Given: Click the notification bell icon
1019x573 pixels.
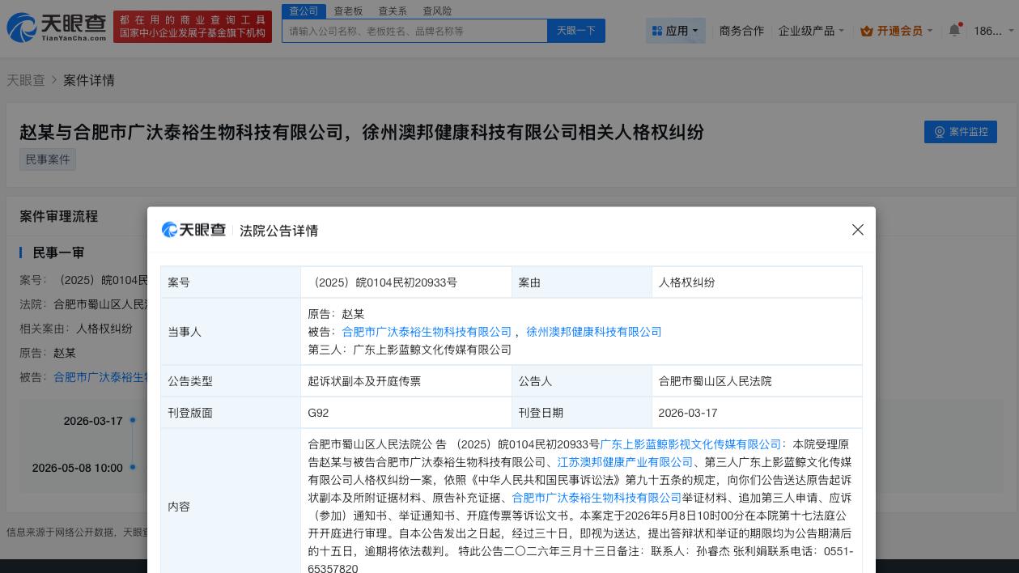Looking at the screenshot, I should (x=954, y=30).
